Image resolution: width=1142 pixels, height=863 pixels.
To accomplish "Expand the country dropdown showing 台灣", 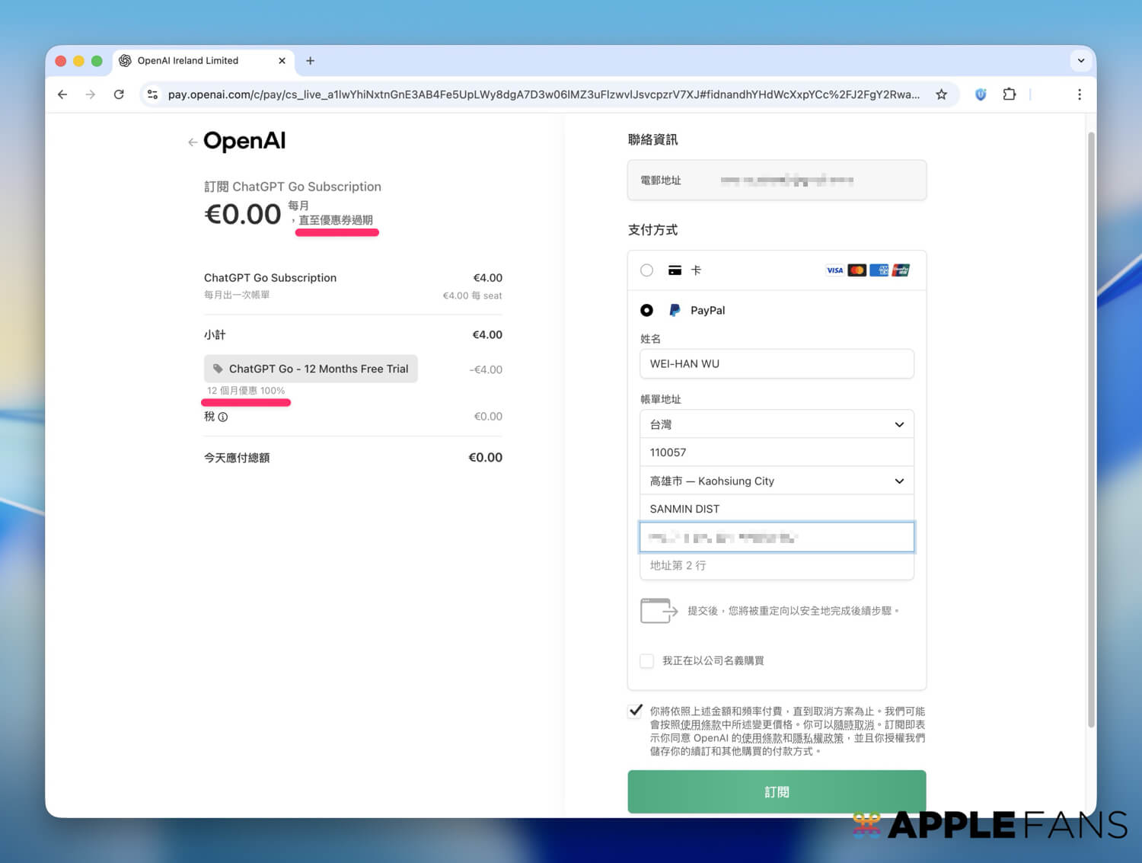I will click(776, 424).
